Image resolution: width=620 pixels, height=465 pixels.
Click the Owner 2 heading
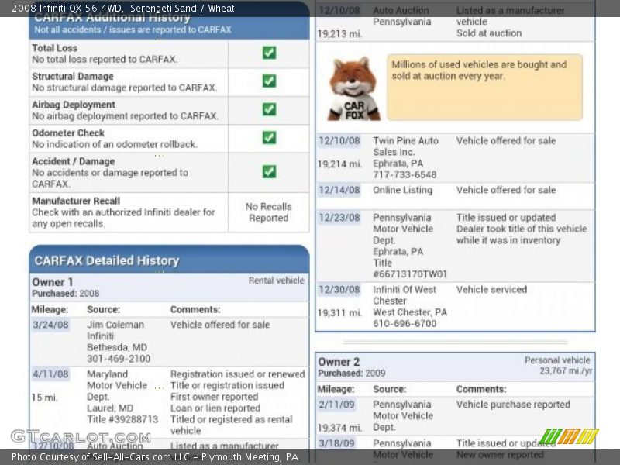pyautogui.click(x=339, y=362)
